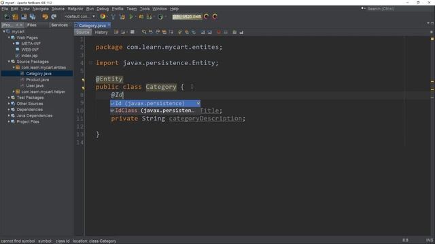Click the Uncomment icon in the editor toolbar

coord(241,32)
